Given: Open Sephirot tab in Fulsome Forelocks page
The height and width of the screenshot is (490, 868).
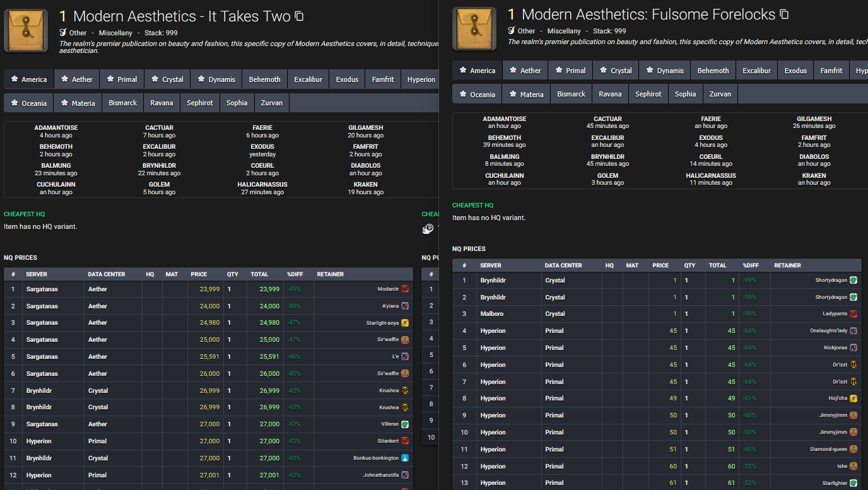Looking at the screenshot, I should pyautogui.click(x=648, y=94).
